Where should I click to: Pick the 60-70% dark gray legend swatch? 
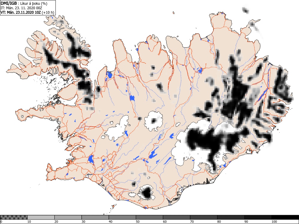click(x=176, y=217)
